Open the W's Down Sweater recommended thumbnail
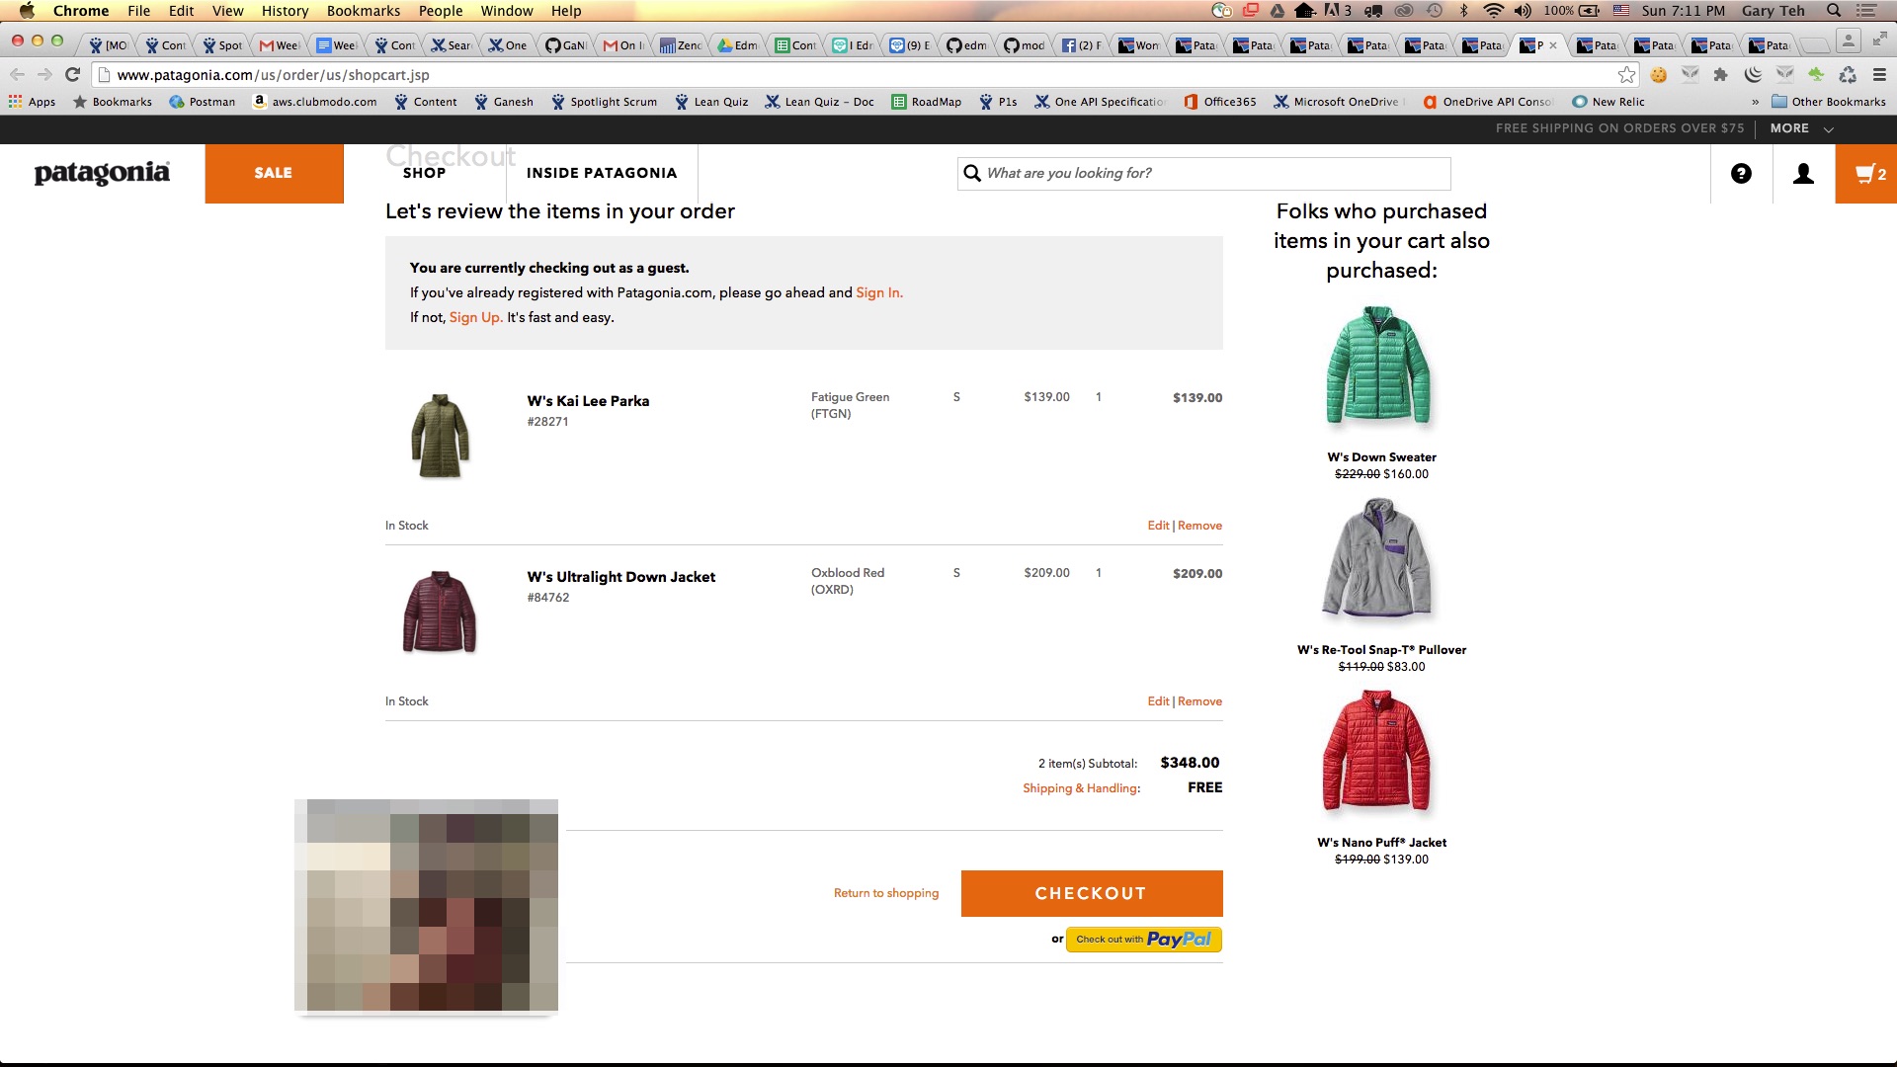Image resolution: width=1897 pixels, height=1067 pixels. pos(1379,366)
